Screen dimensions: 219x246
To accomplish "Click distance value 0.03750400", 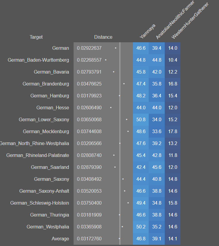I will tap(89, 203).
